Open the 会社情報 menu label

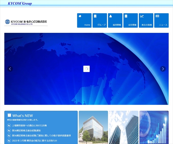click(132, 25)
